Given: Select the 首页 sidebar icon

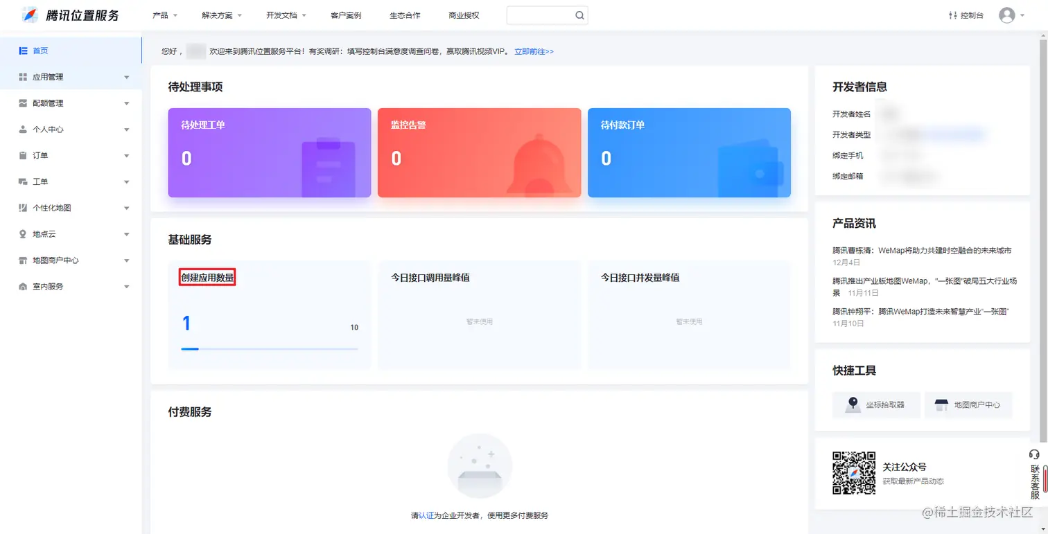Looking at the screenshot, I should click(21, 50).
